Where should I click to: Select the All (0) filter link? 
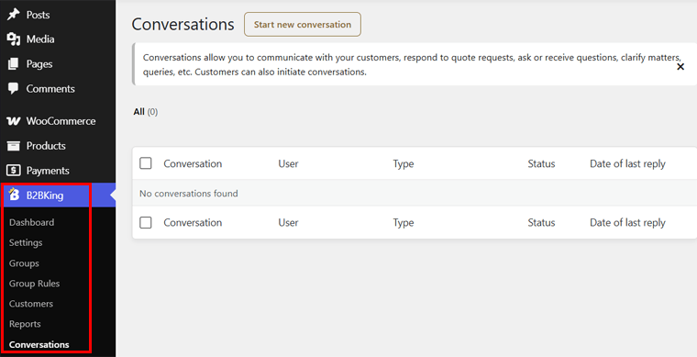tap(145, 112)
